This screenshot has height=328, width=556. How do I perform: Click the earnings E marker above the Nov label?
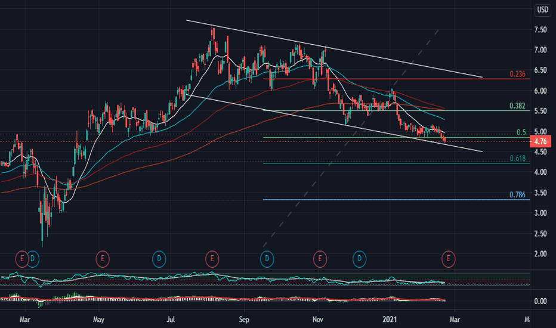(320, 259)
